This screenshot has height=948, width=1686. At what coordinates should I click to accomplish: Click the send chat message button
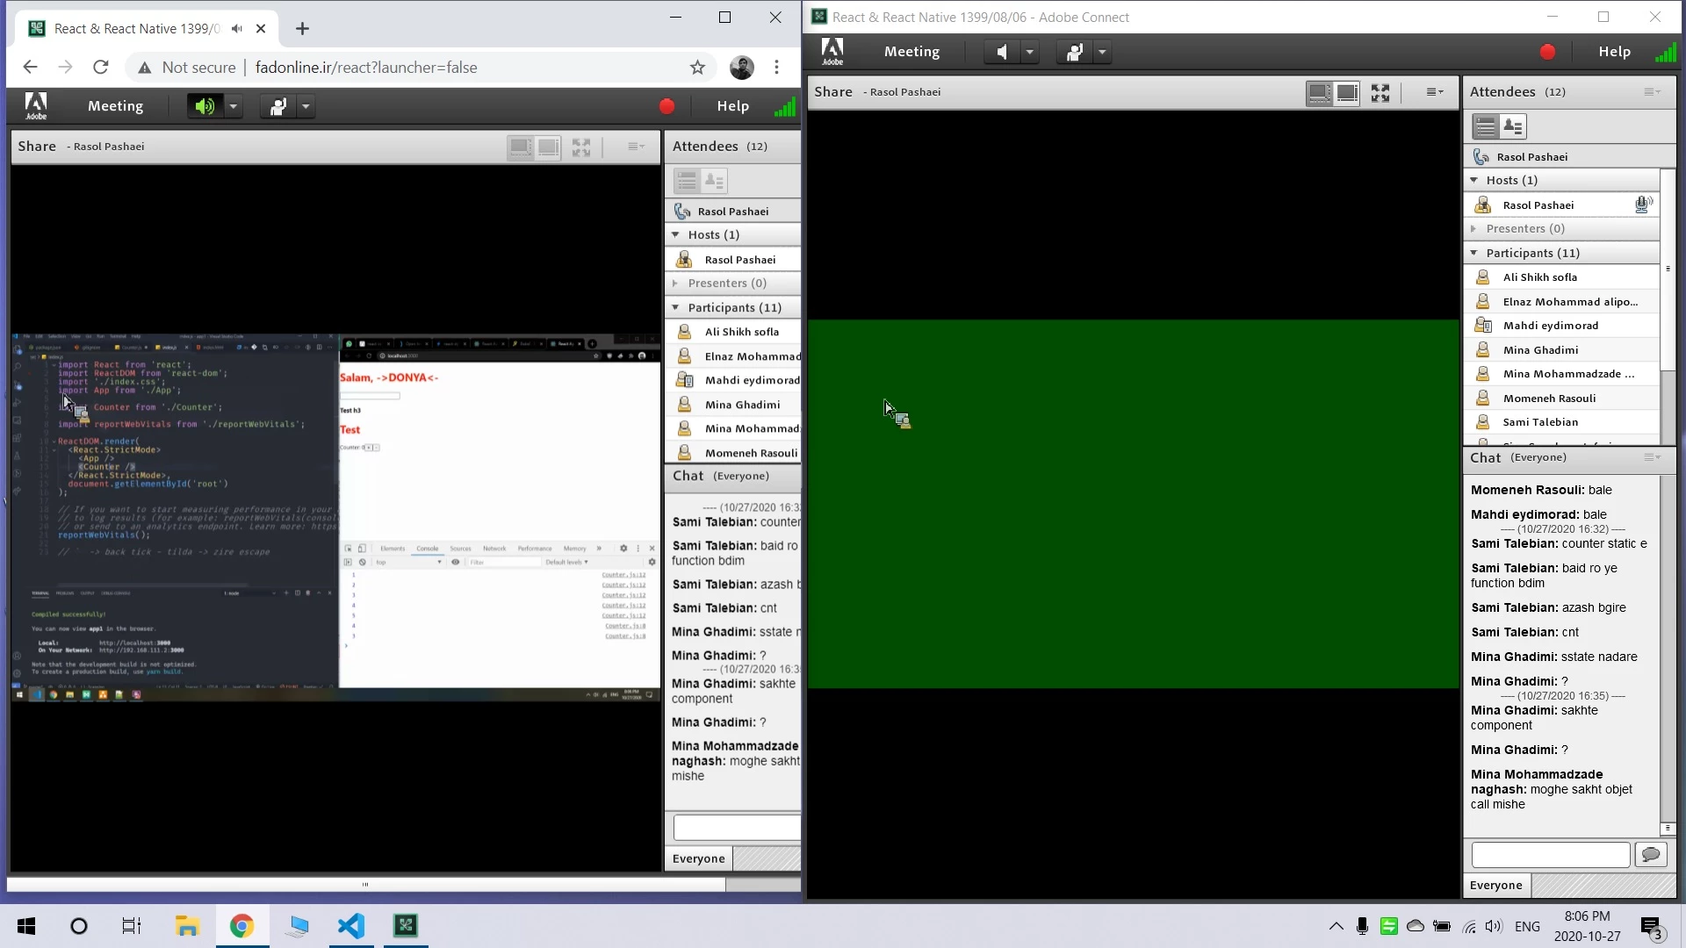[1651, 854]
